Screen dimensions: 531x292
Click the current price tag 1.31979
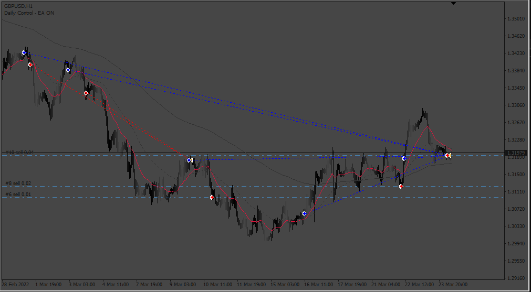516,153
